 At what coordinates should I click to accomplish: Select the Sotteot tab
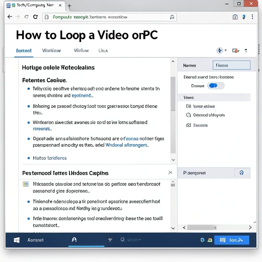point(24,51)
